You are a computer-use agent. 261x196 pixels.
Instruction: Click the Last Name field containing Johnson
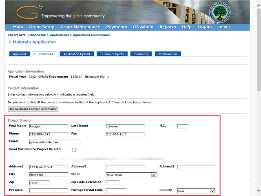tap(125, 126)
